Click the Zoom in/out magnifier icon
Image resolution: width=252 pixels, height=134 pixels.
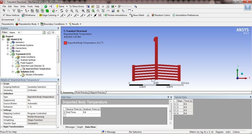click(72, 11)
